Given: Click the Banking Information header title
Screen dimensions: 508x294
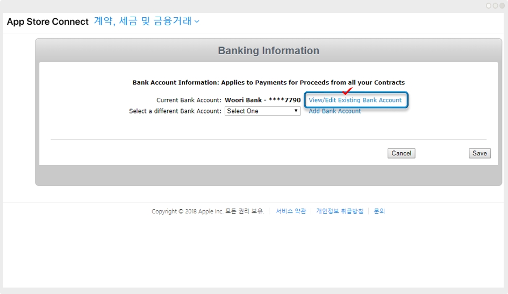Looking at the screenshot, I should click(268, 51).
